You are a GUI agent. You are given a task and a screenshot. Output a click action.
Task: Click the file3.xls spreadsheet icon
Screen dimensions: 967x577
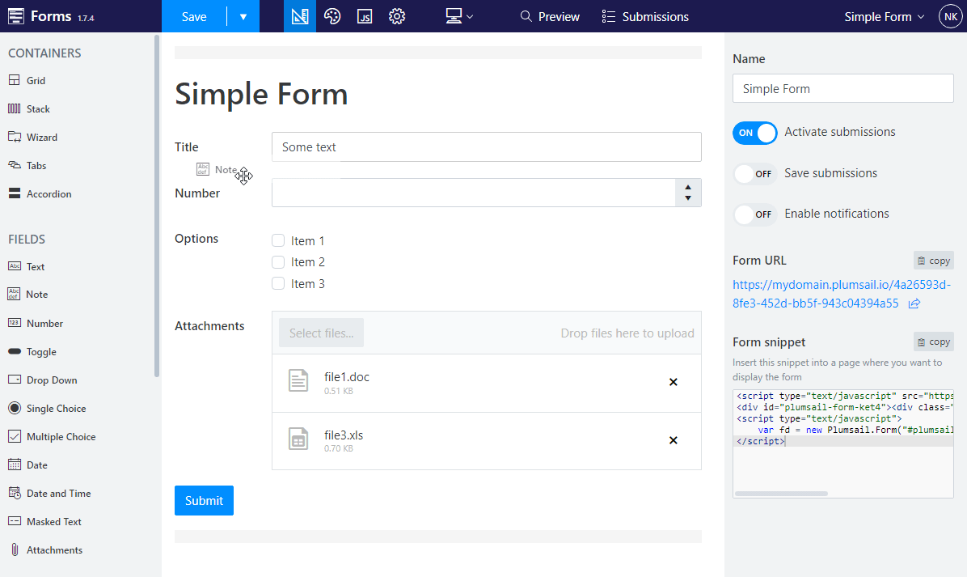(x=298, y=439)
